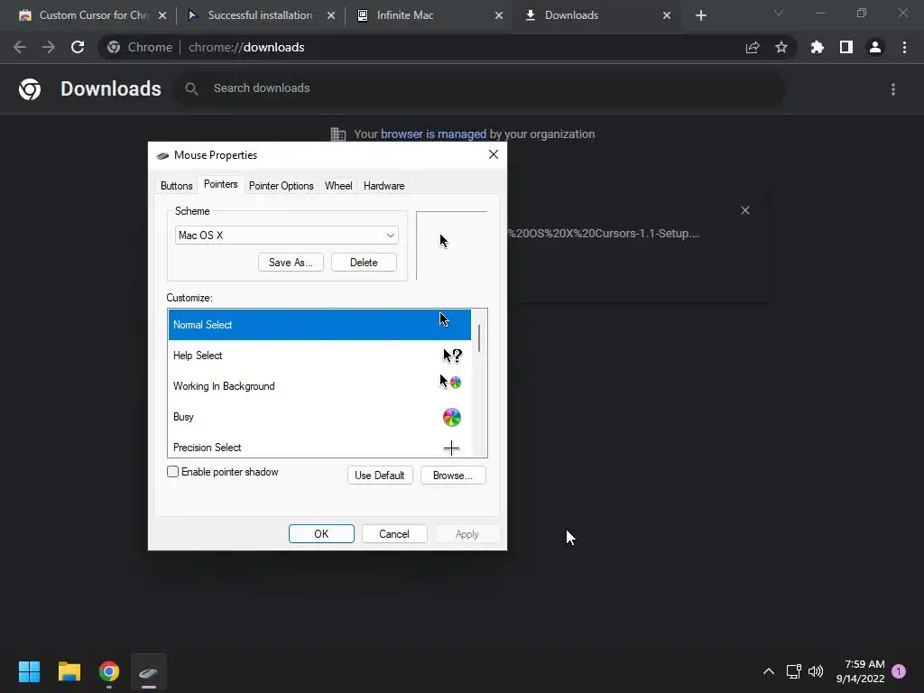Select Working In Background pointer row

pos(319,386)
